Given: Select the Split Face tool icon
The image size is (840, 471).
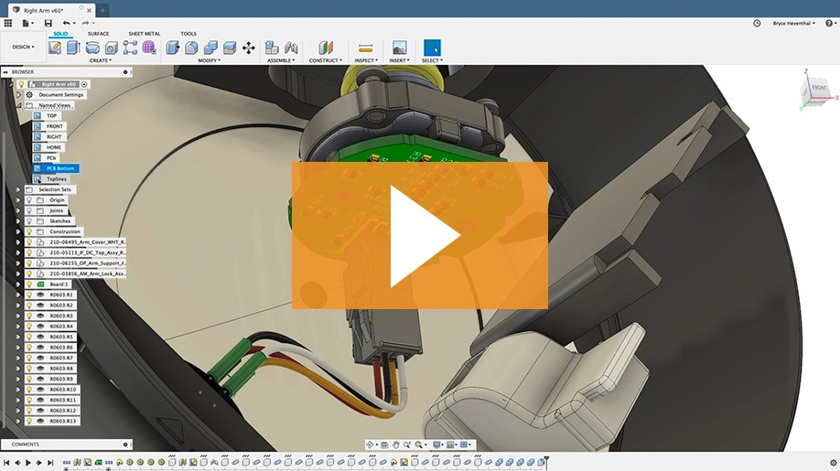Looking at the screenshot, I should click(230, 48).
